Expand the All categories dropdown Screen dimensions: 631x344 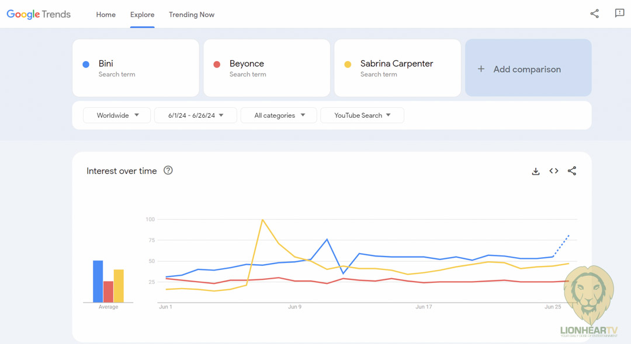[279, 115]
